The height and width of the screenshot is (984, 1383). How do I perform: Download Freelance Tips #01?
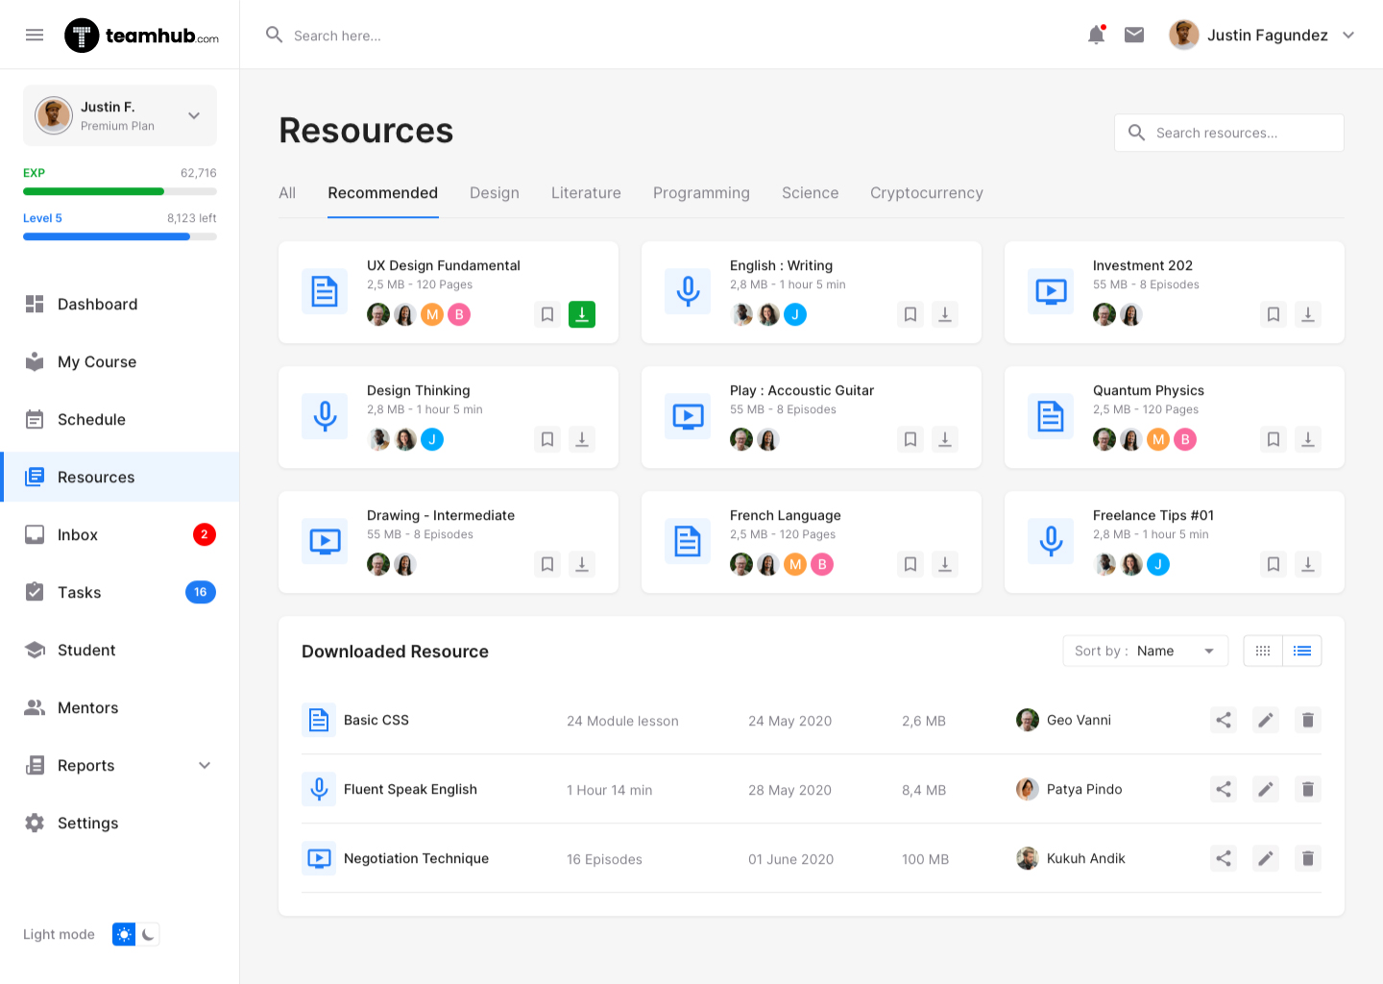click(x=1308, y=564)
